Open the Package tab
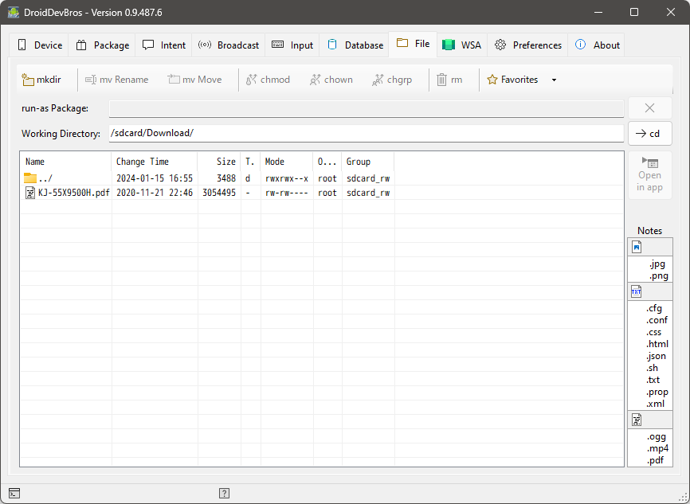 (102, 45)
